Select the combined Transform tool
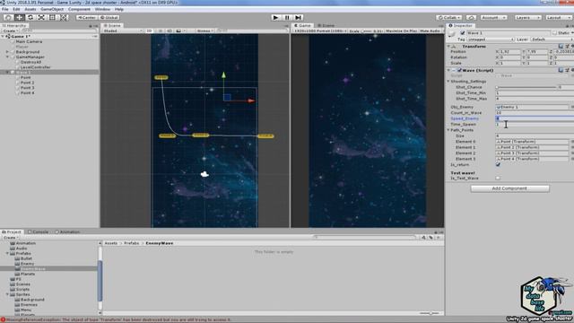 (x=64, y=17)
